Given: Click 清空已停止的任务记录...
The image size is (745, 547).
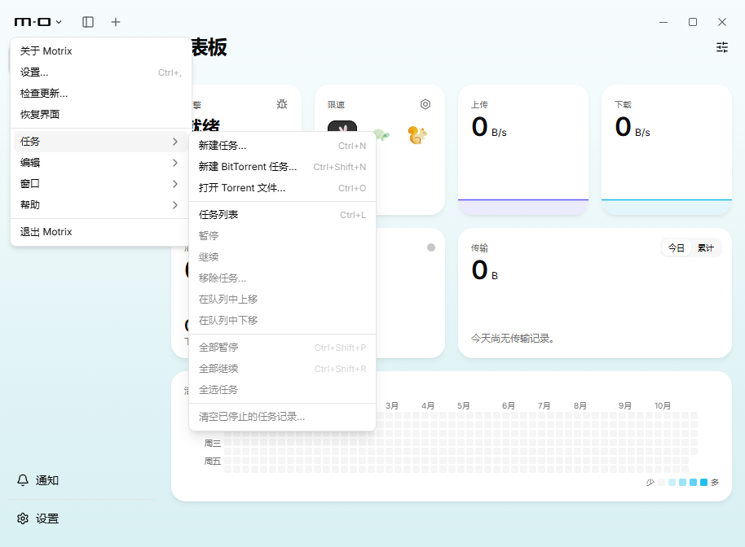Looking at the screenshot, I should (282, 417).
